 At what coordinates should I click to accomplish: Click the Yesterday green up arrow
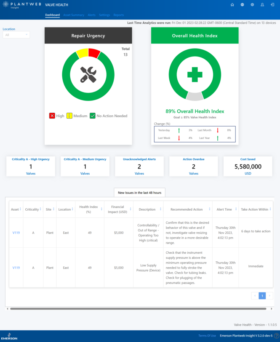(x=179, y=130)
